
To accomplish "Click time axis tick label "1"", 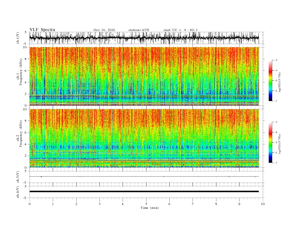I will coord(53,204).
